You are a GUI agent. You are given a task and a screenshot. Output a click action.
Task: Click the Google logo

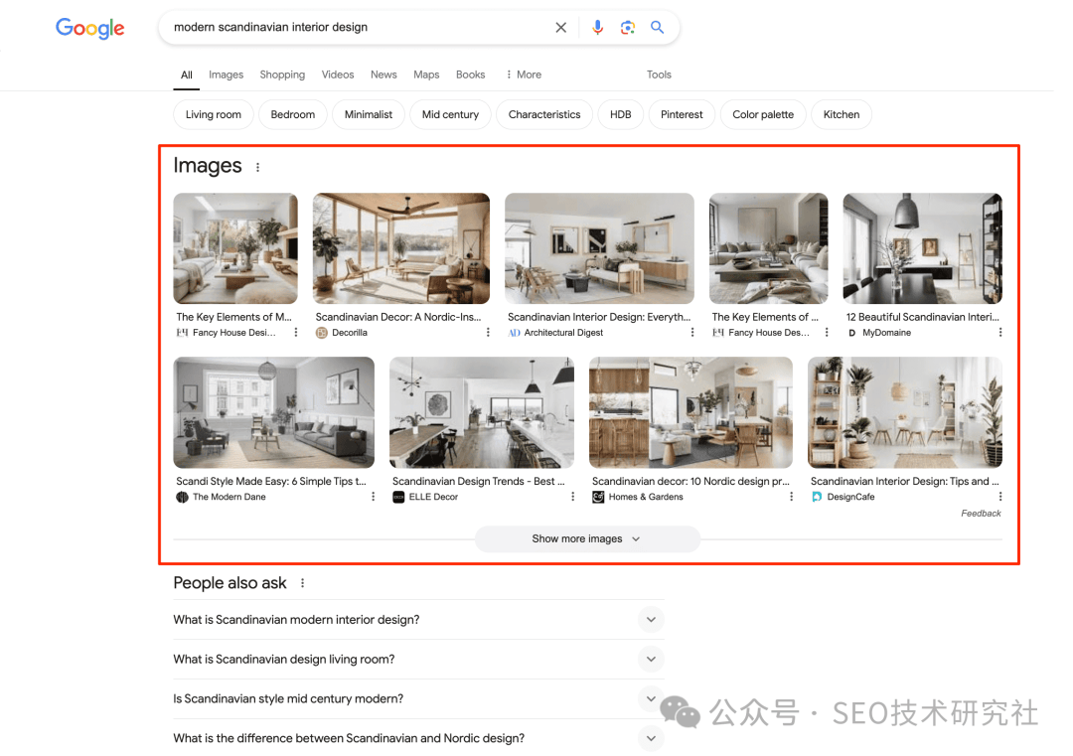[89, 29]
